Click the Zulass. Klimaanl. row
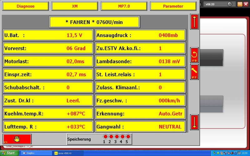 tap(140, 87)
